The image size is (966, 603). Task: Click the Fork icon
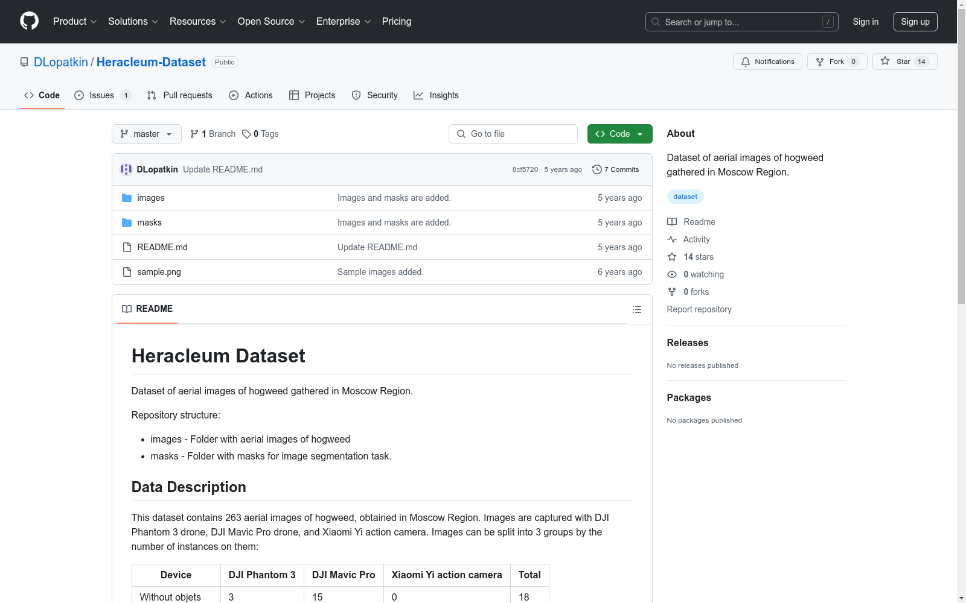click(820, 62)
